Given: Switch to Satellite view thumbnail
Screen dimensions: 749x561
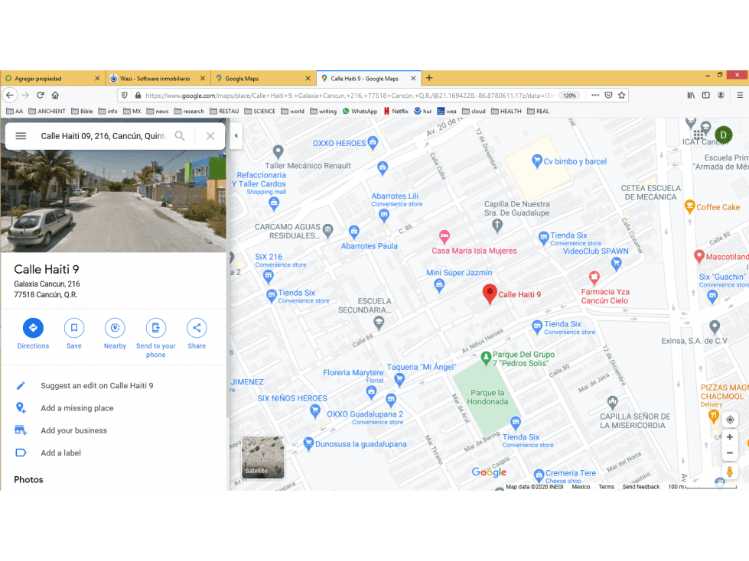Looking at the screenshot, I should 262,457.
